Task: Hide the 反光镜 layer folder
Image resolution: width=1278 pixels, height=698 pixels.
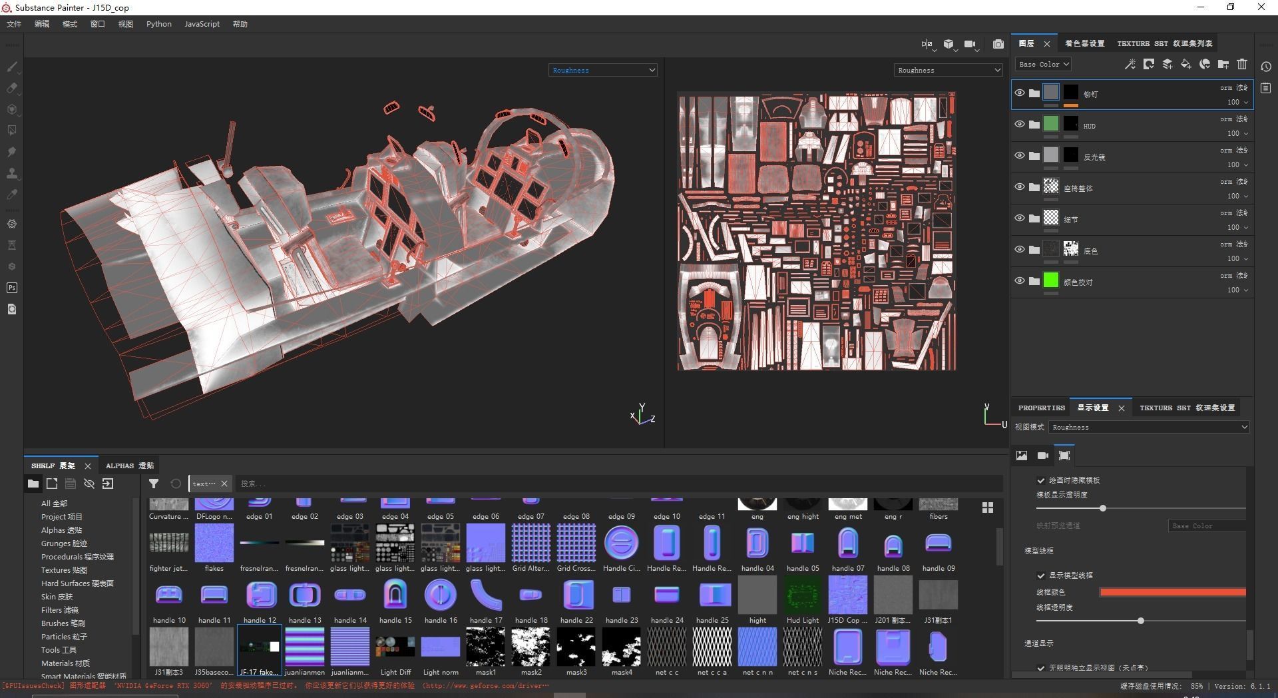Action: coord(1019,155)
